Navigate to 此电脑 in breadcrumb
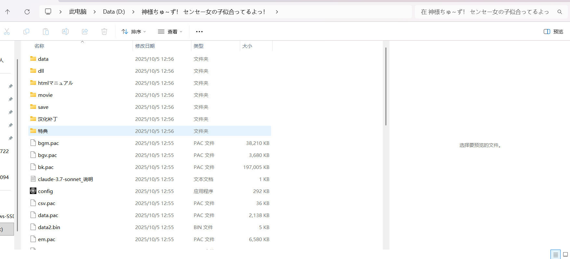 click(78, 12)
